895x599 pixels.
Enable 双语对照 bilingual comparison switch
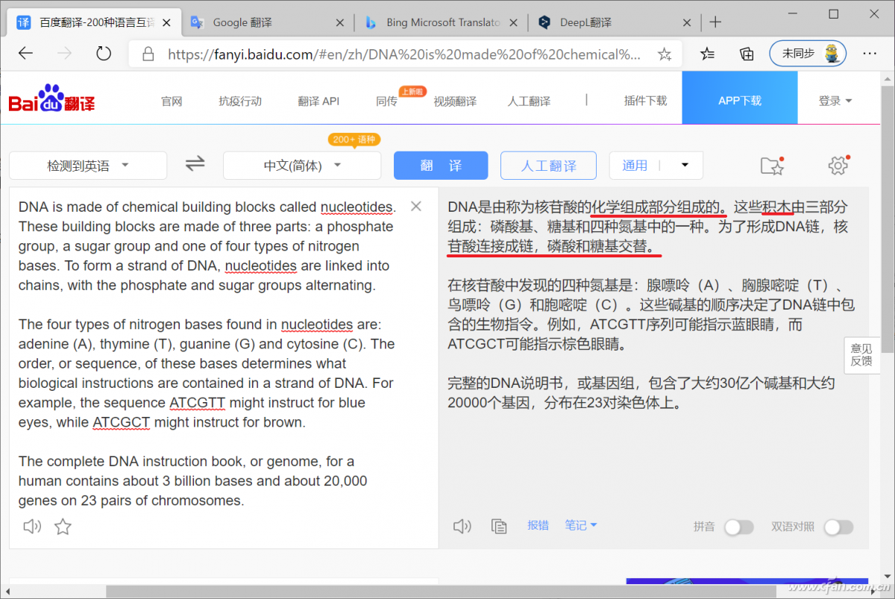click(838, 527)
